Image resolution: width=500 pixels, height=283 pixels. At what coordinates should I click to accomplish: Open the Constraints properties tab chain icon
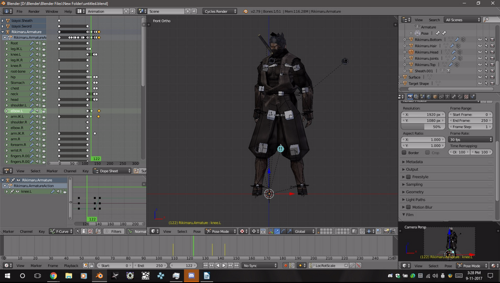tap(441, 97)
